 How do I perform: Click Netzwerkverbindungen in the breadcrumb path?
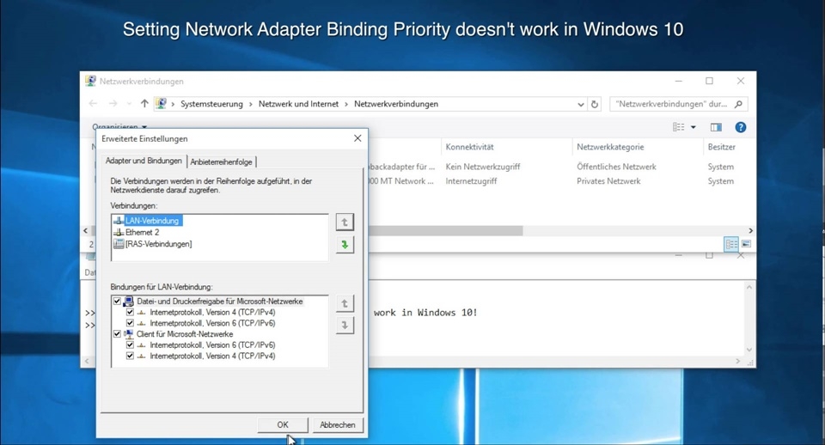[395, 104]
